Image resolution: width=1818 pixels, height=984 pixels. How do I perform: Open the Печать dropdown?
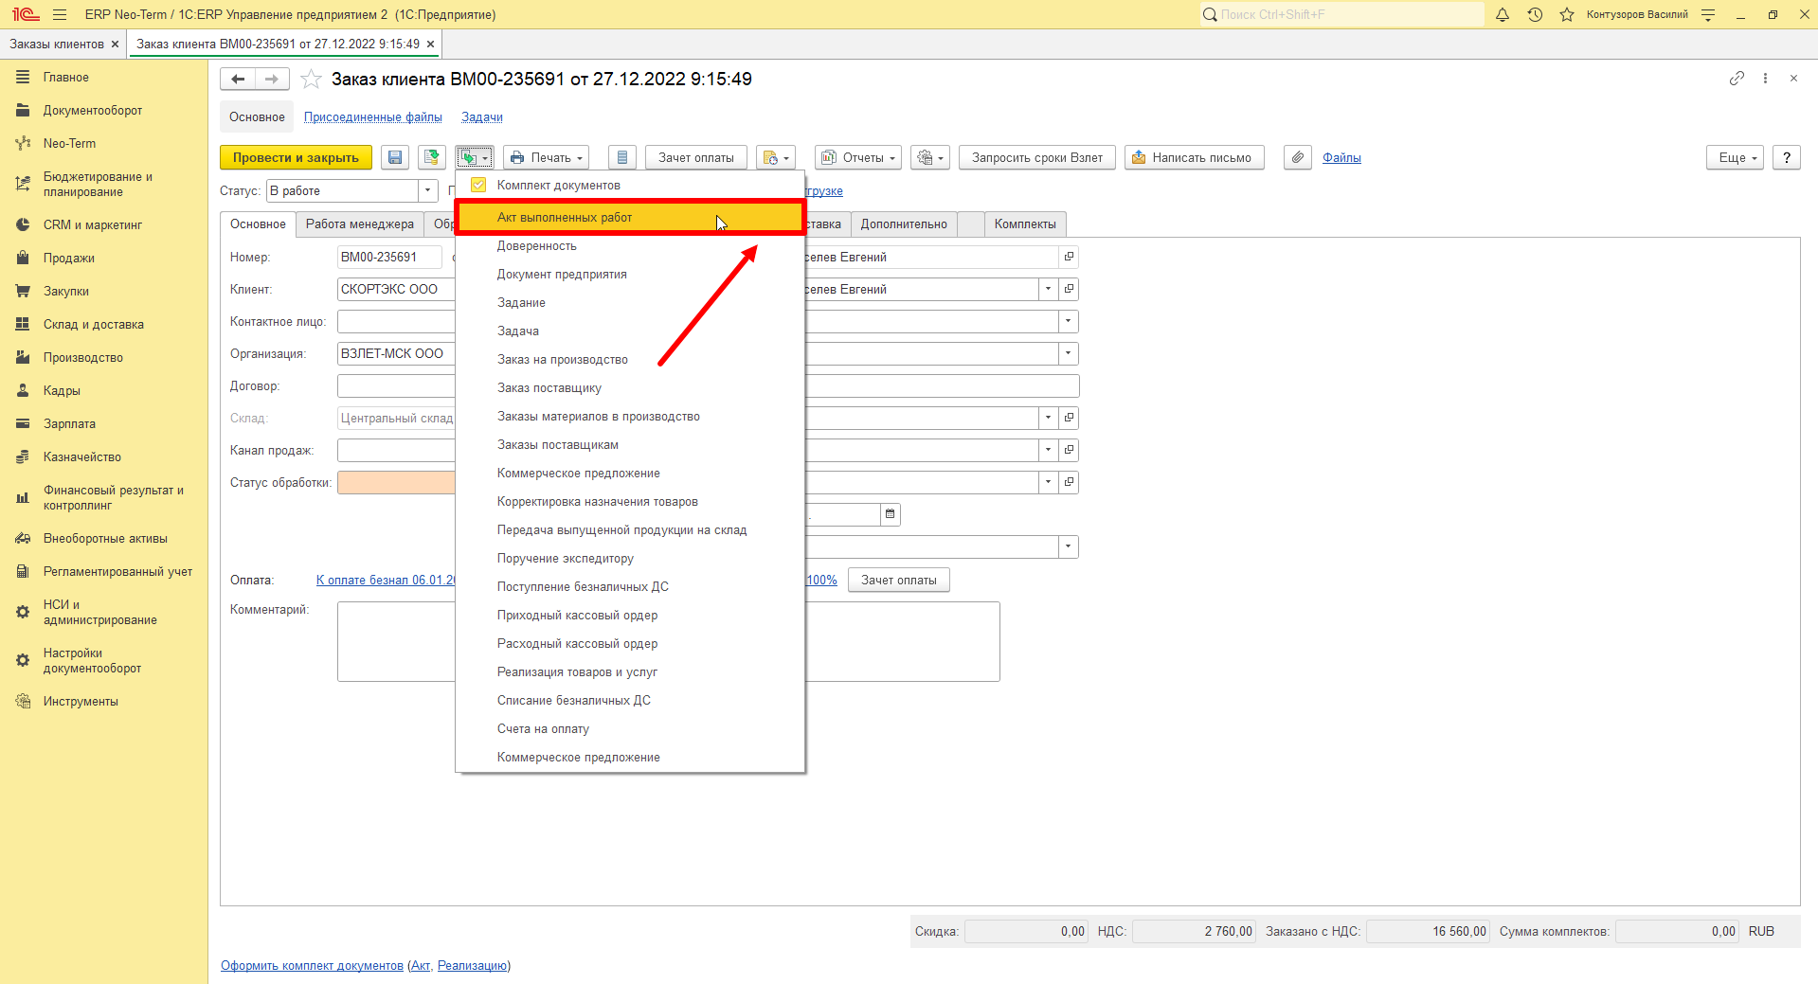[x=547, y=158]
